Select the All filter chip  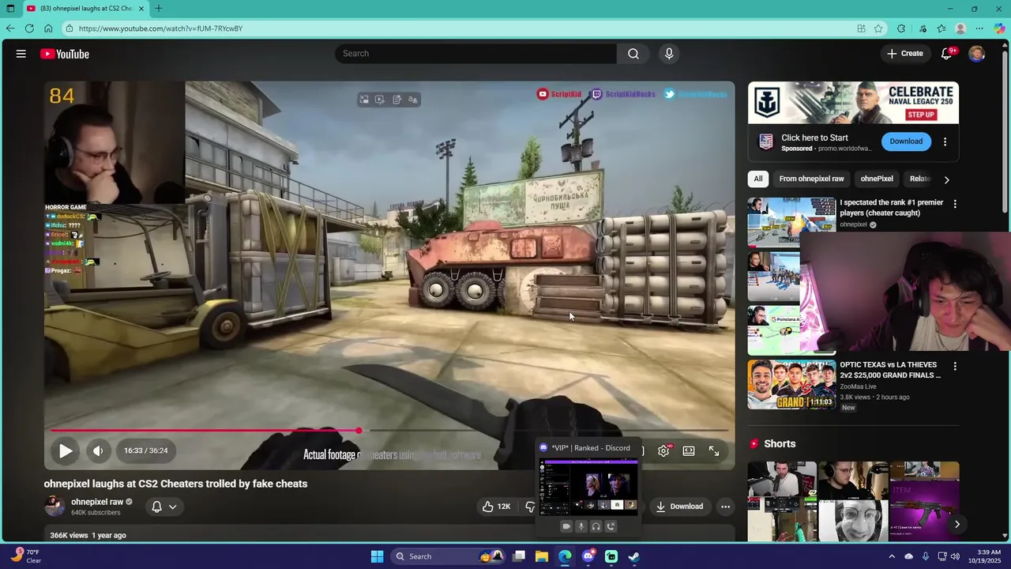click(x=758, y=179)
